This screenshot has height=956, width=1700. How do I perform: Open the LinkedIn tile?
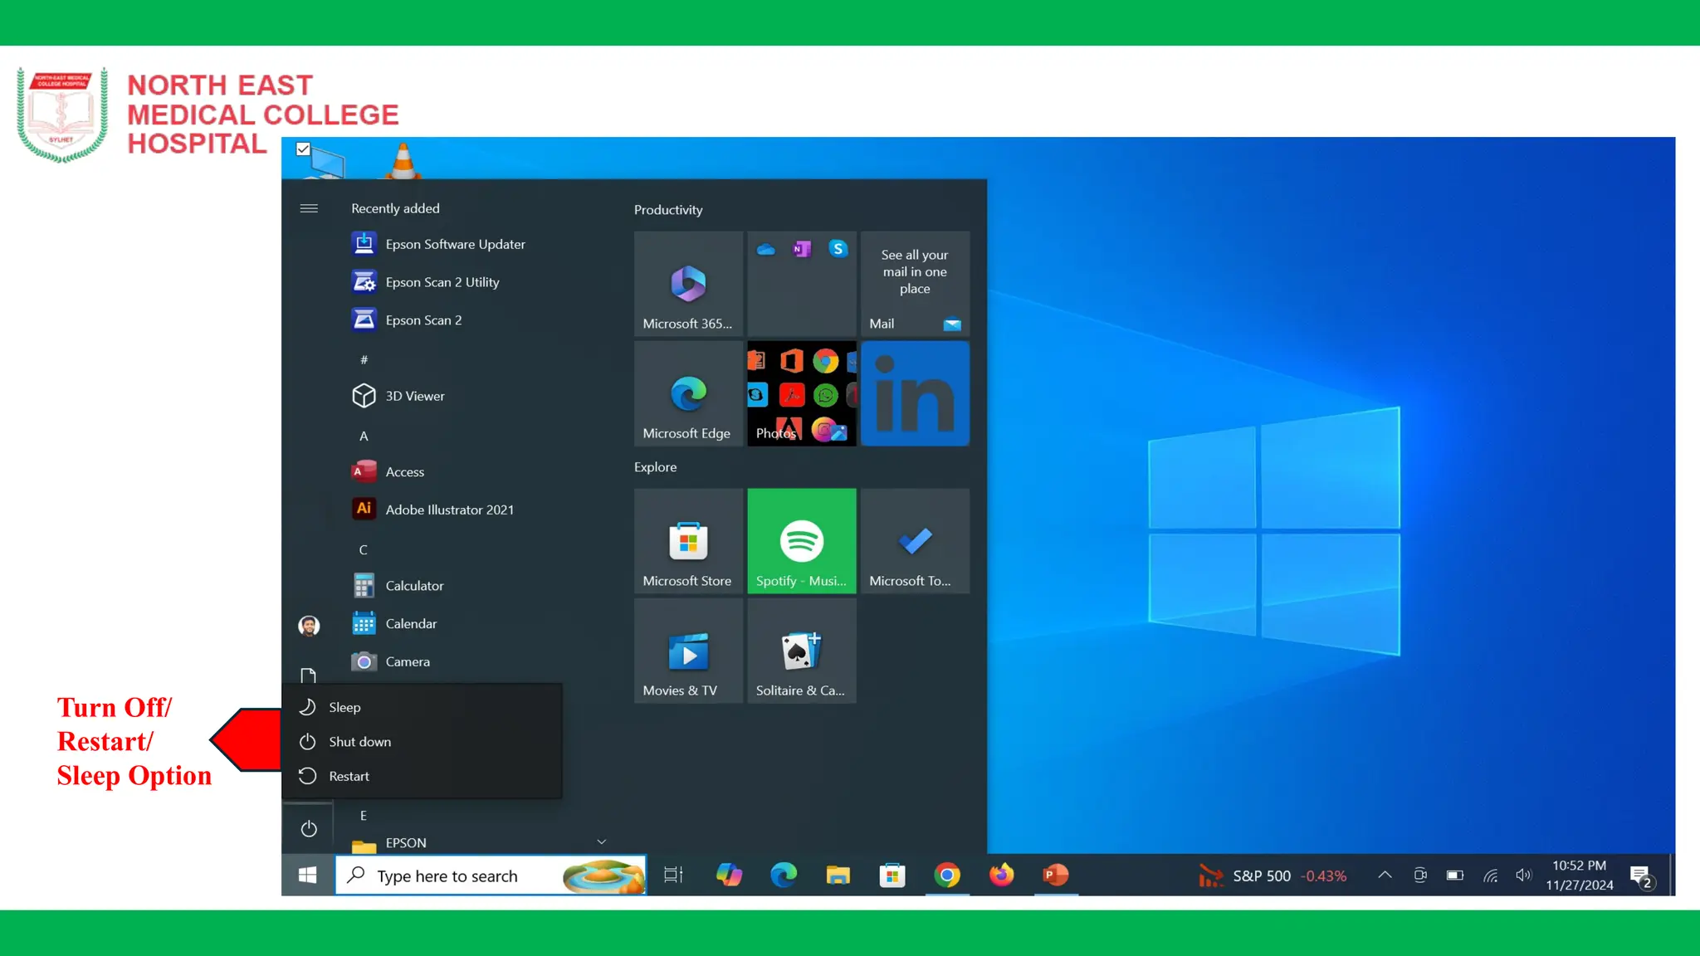coord(915,394)
